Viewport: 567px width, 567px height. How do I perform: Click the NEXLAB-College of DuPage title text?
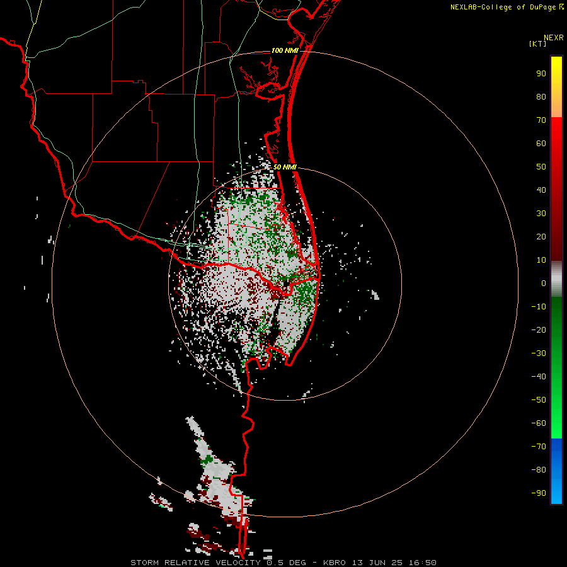tap(503, 7)
